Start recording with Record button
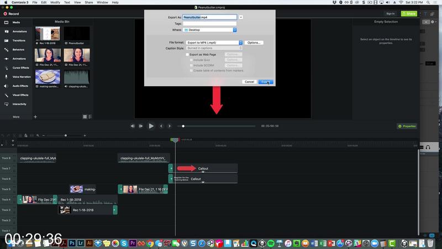This screenshot has width=442, height=249. tap(11, 13)
